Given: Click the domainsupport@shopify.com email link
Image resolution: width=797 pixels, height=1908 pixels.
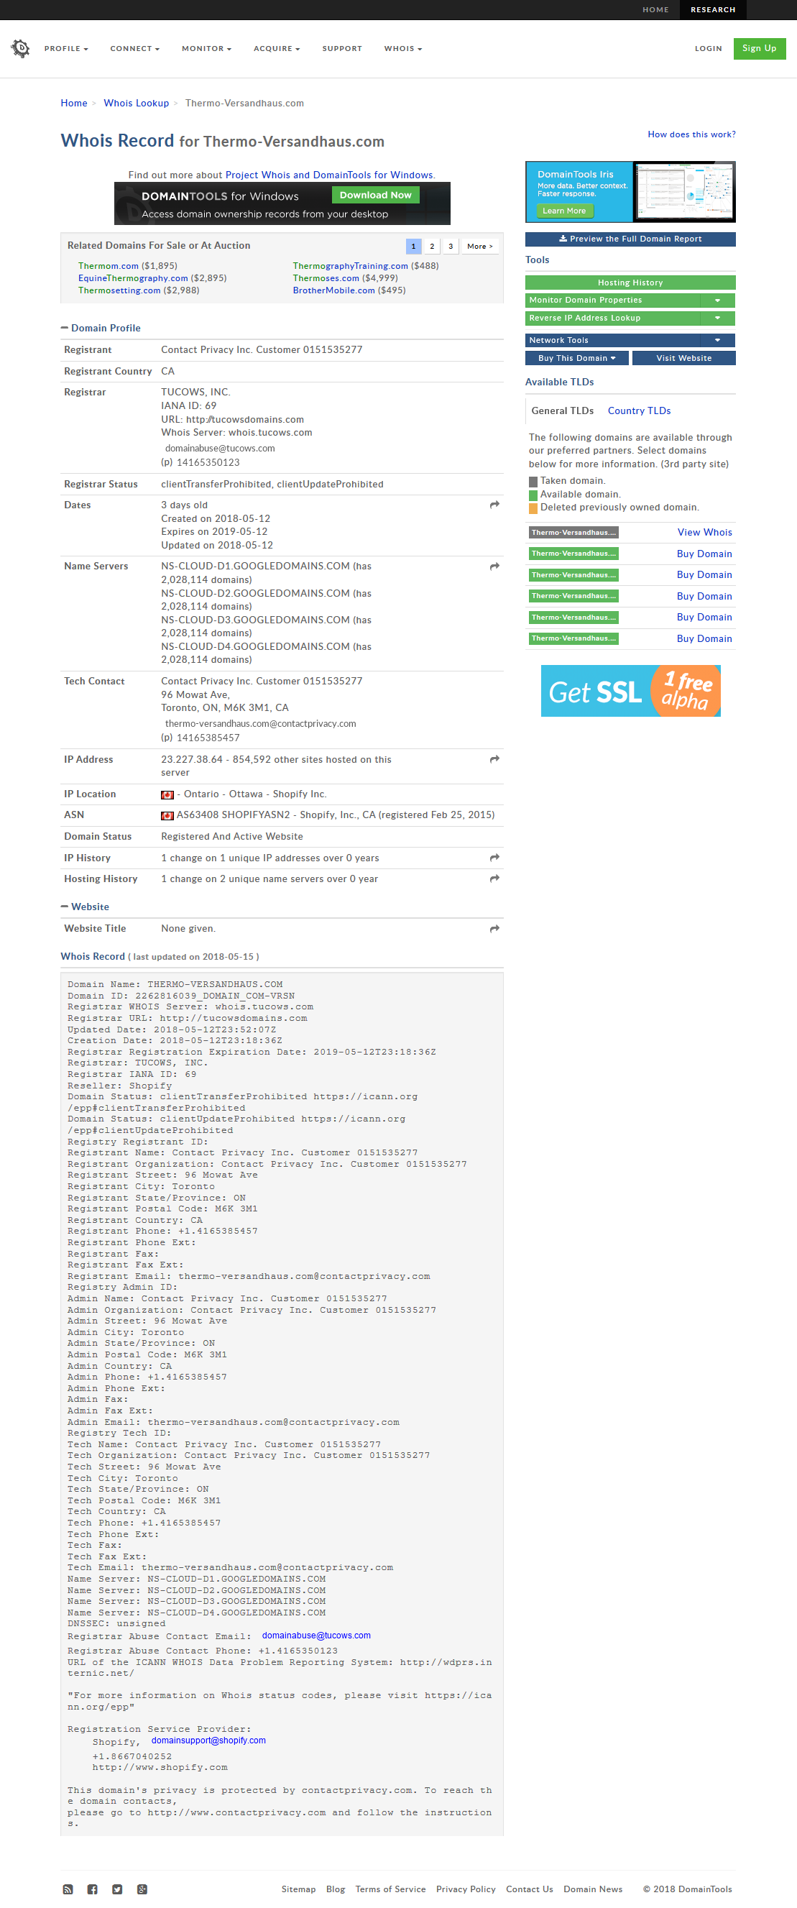Looking at the screenshot, I should pyautogui.click(x=208, y=1740).
